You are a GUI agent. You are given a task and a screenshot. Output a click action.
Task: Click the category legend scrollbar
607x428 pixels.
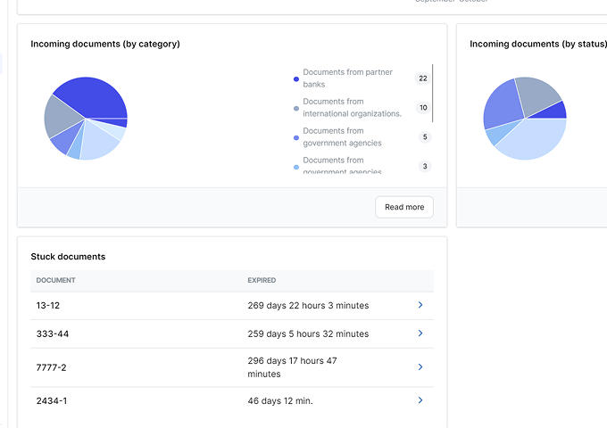(x=432, y=93)
